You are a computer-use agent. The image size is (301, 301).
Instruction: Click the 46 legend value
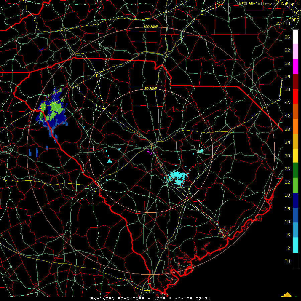pos(287,103)
